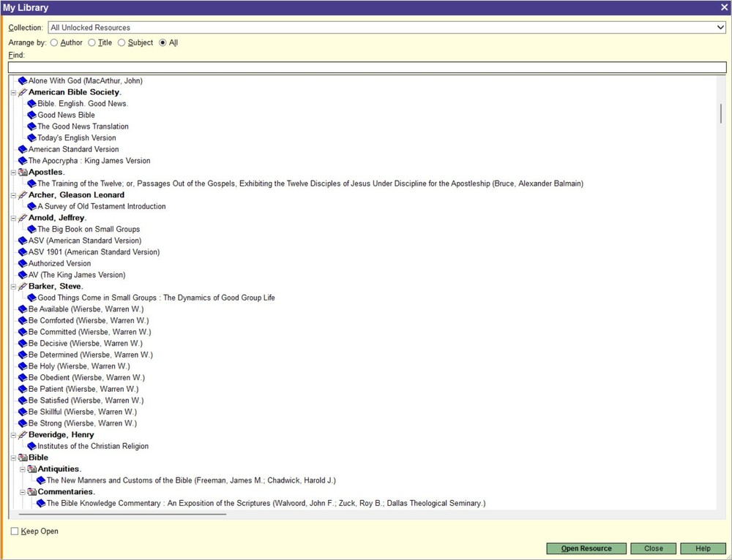Click the folder icon beside Antiquities

(x=31, y=469)
